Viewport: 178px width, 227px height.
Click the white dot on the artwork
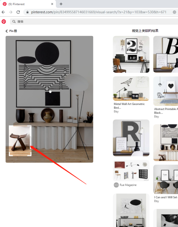50,92
